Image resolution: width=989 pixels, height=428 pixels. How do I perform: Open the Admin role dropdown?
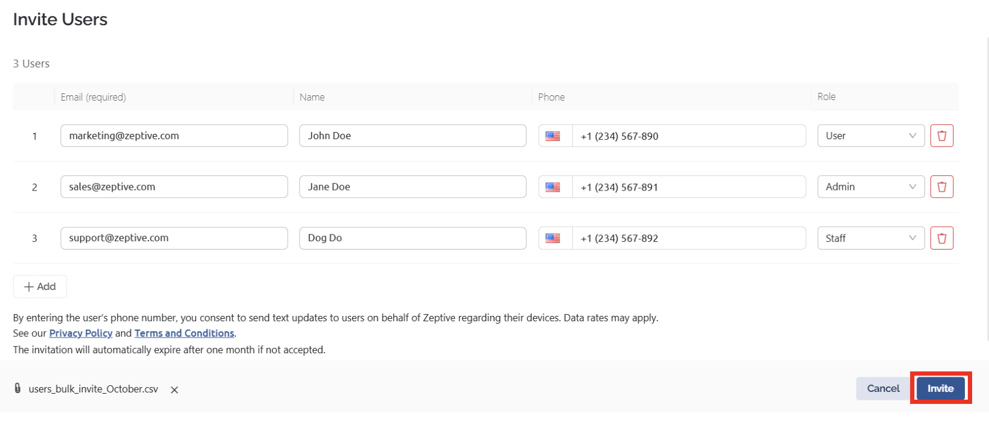coord(871,187)
